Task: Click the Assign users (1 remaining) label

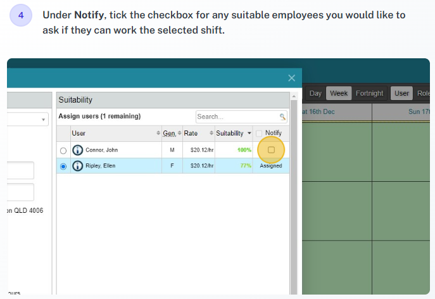Action: coord(99,116)
